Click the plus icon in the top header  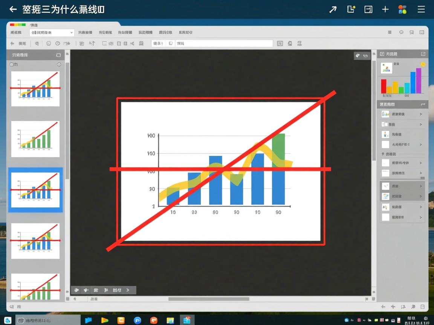point(385,9)
